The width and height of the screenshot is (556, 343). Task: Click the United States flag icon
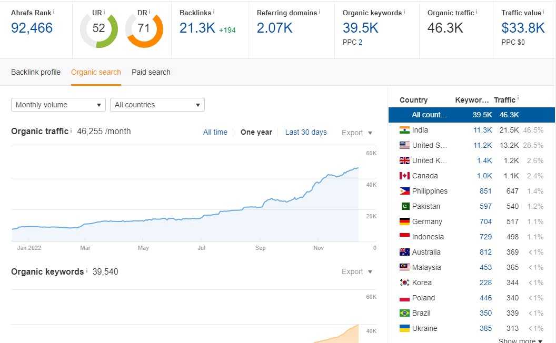pyautogui.click(x=404, y=145)
